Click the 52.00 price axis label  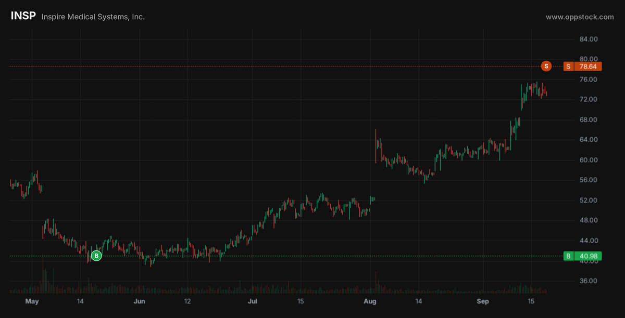click(589, 201)
